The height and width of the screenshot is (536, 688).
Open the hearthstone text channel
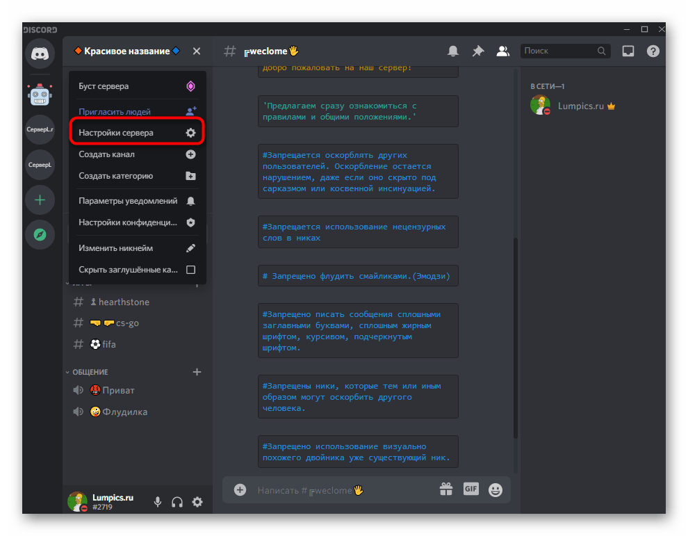124,302
